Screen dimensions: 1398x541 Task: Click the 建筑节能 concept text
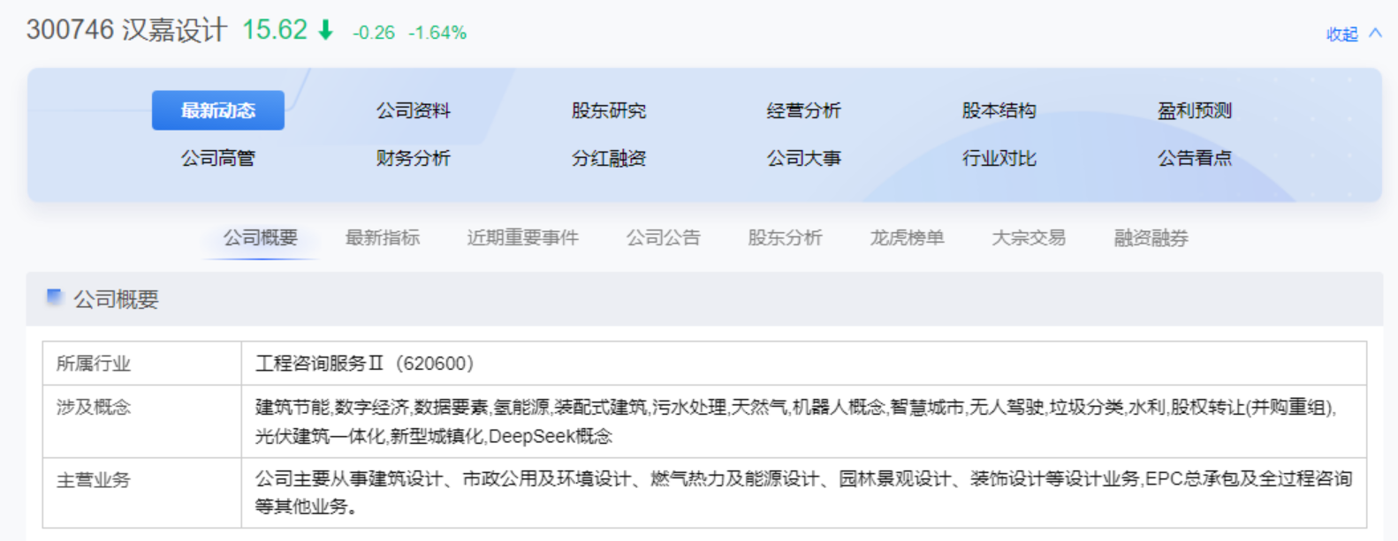click(x=293, y=407)
